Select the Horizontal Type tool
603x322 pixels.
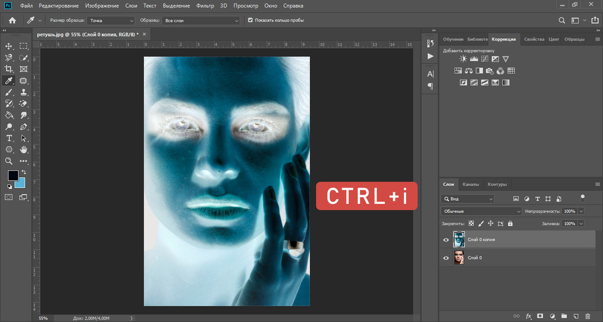tap(9, 138)
